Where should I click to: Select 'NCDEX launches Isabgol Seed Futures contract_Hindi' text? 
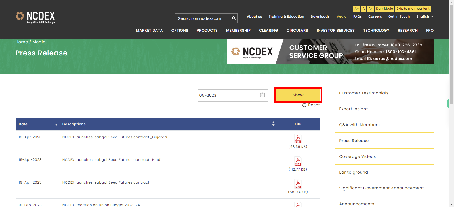112,160
